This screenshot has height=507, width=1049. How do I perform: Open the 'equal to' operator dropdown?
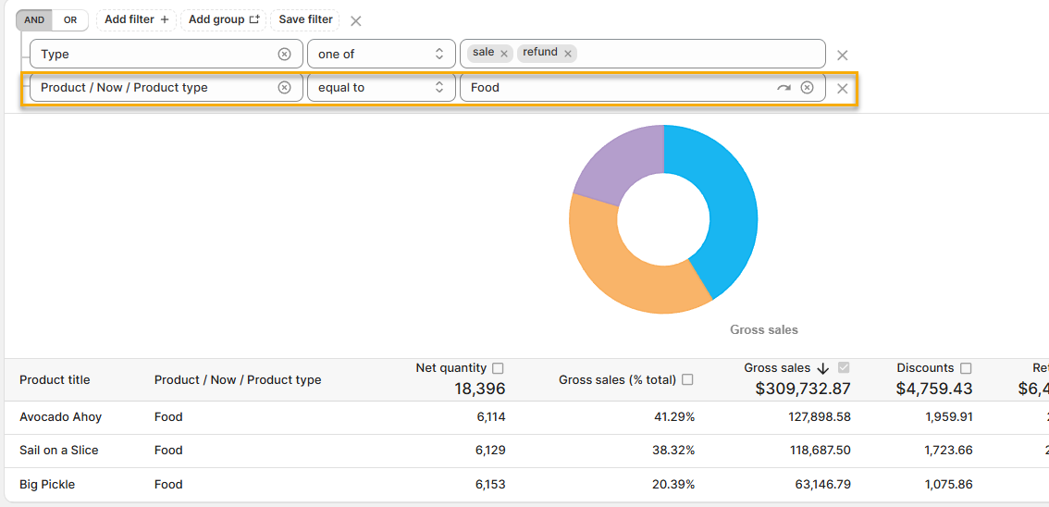pos(381,88)
